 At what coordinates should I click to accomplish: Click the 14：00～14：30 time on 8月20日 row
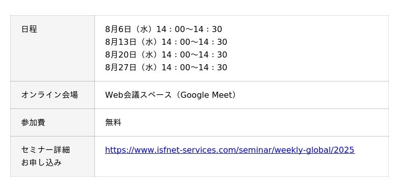[194, 54]
